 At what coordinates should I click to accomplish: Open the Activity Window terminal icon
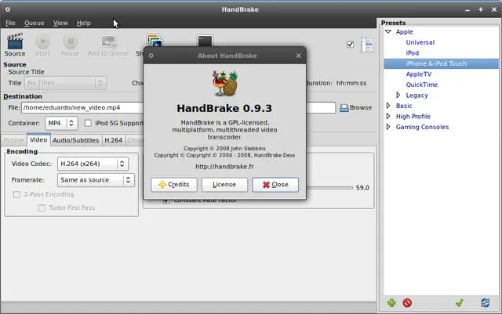coord(205,41)
